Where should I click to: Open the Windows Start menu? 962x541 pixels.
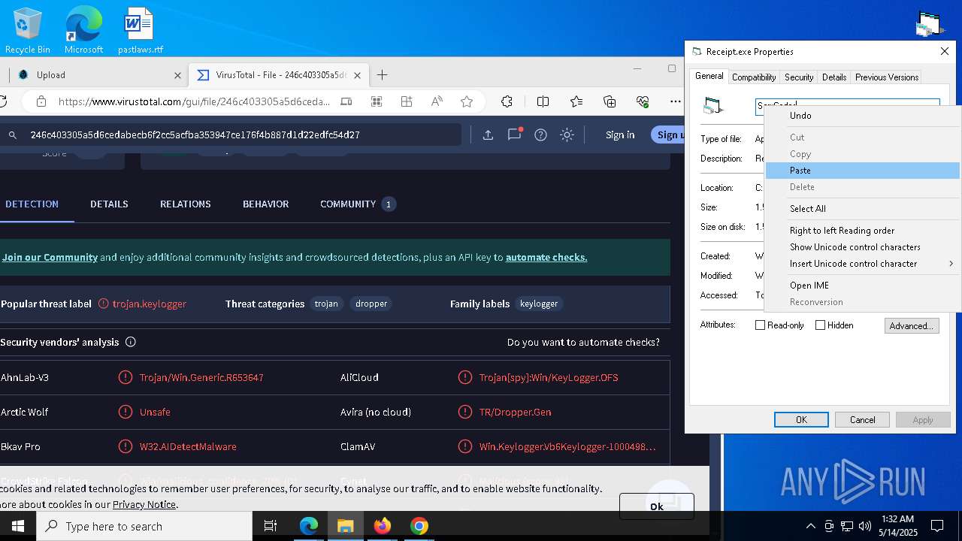pyautogui.click(x=18, y=526)
